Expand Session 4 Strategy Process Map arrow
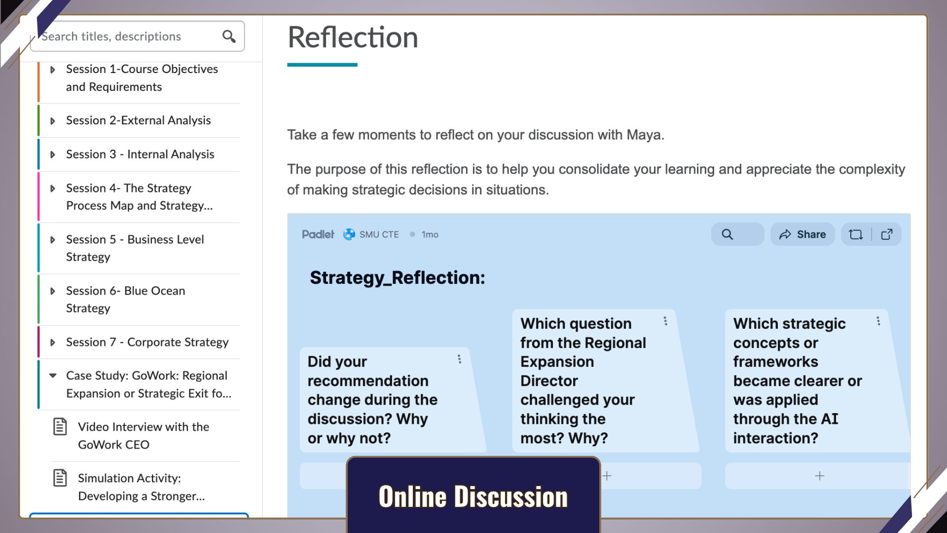Viewport: 947px width, 533px height. click(x=53, y=189)
